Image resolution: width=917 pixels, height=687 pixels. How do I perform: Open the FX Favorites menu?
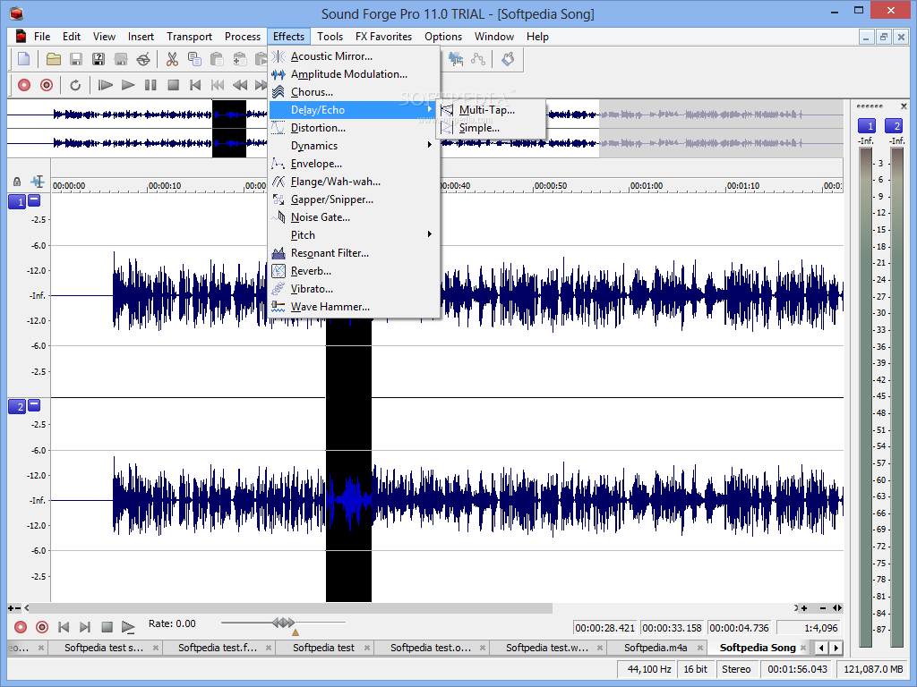(x=383, y=36)
